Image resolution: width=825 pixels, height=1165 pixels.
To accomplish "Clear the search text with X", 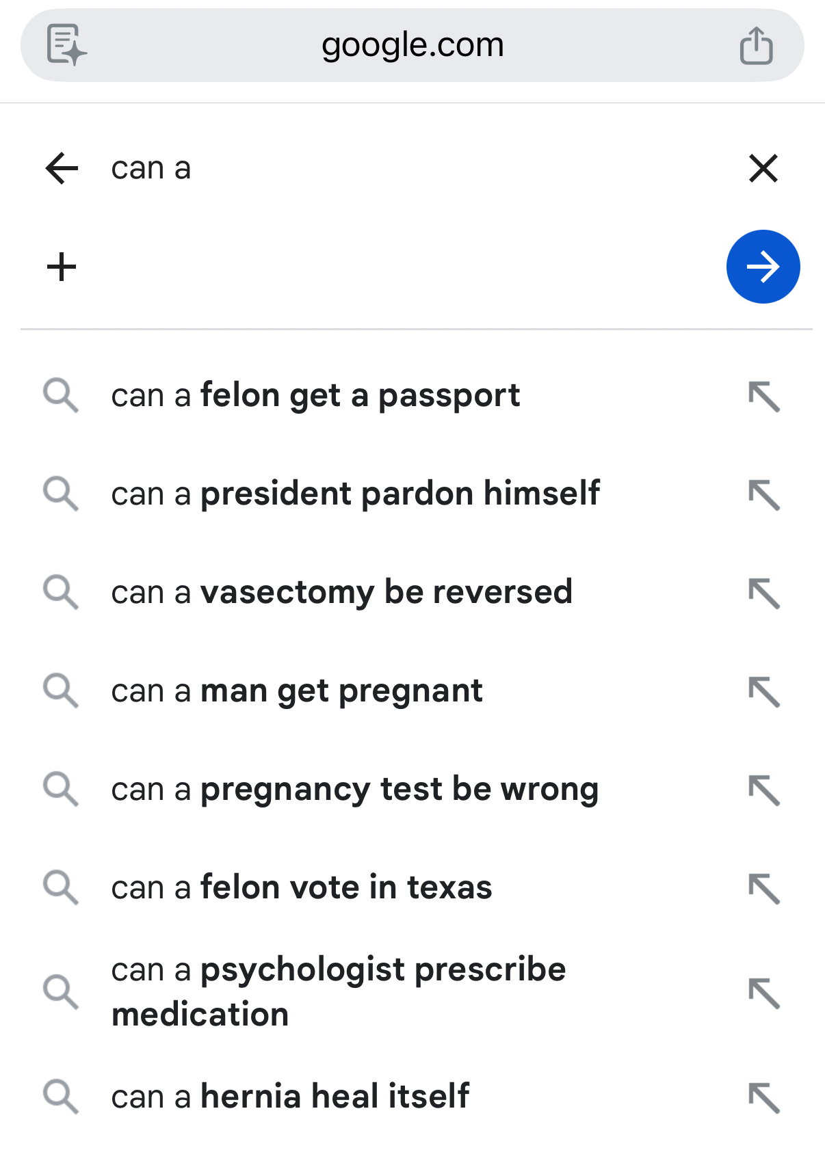I will pyautogui.click(x=763, y=168).
